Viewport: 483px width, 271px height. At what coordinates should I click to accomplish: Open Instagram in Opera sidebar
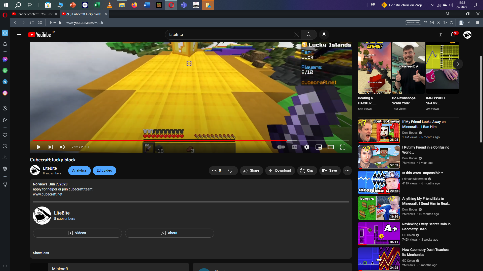pos(5,93)
